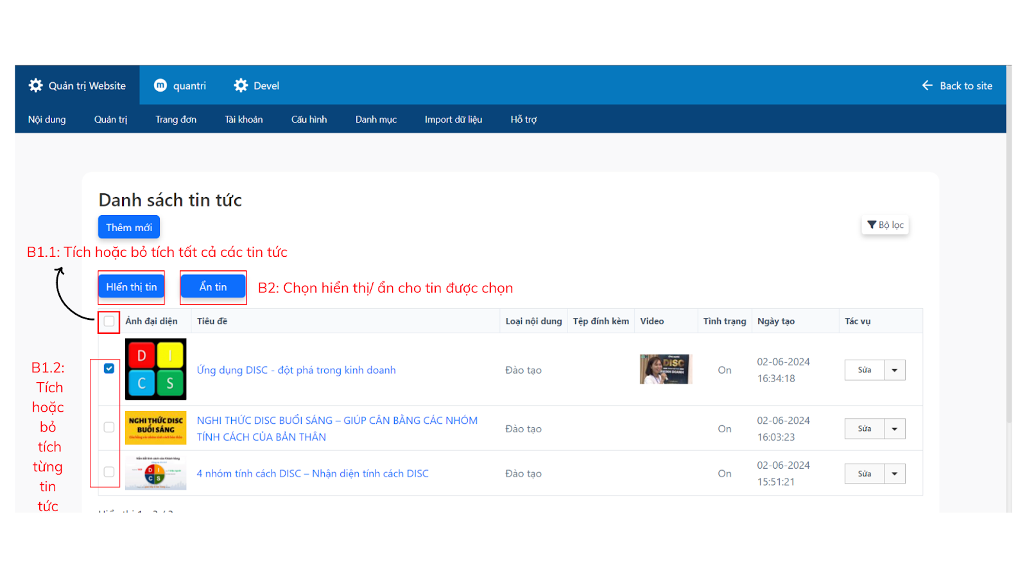Expand dropdown arrow beside Sửa in third row
The width and height of the screenshot is (1027, 578).
point(894,474)
